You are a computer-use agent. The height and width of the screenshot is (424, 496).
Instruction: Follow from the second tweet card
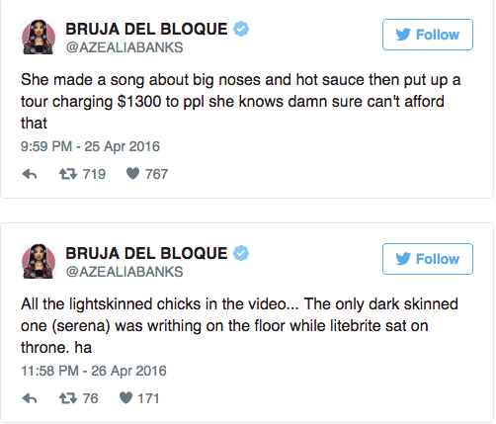(428, 259)
